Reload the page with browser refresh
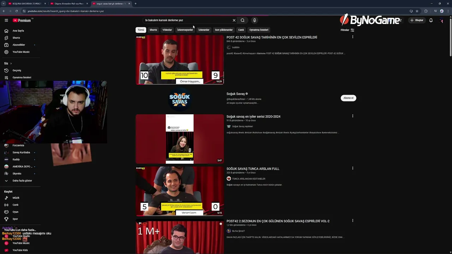452x254 pixels. (16, 11)
